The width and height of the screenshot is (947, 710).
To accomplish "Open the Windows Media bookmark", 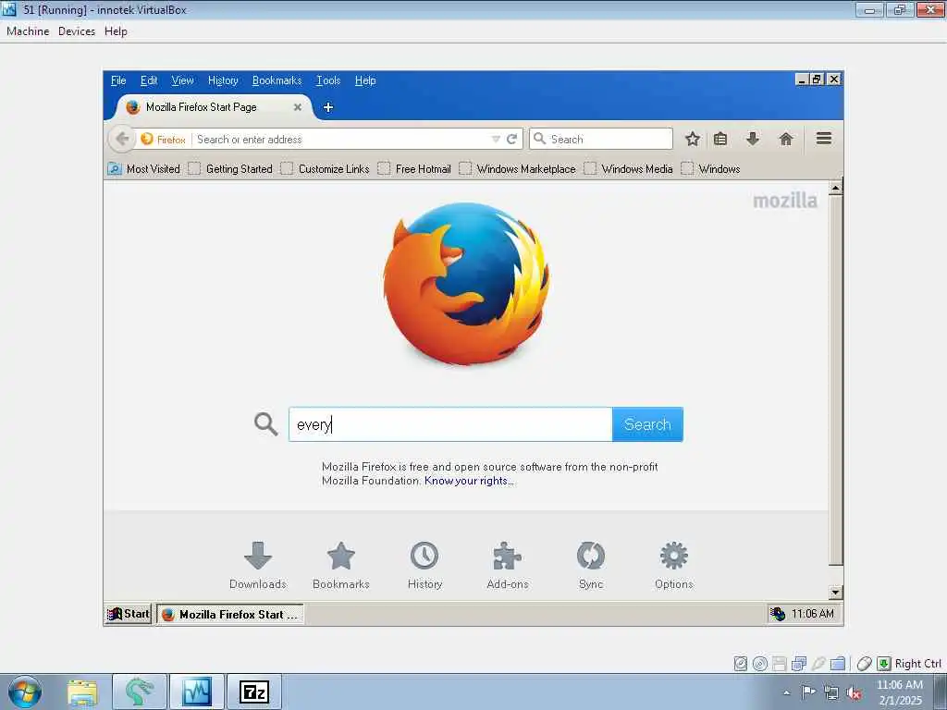I will click(628, 169).
